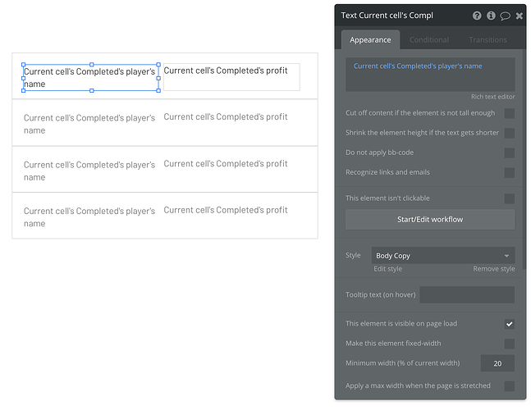Switch to the Appearance tab

click(370, 39)
